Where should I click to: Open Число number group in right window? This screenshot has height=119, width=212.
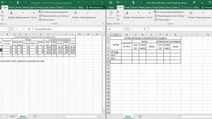(149, 16)
